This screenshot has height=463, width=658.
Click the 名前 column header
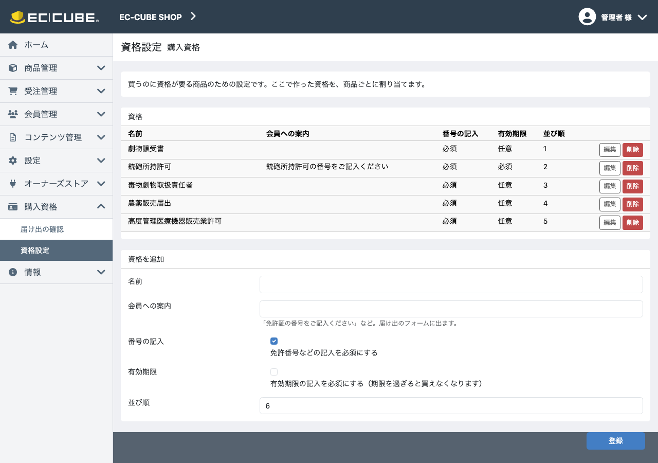tap(135, 134)
